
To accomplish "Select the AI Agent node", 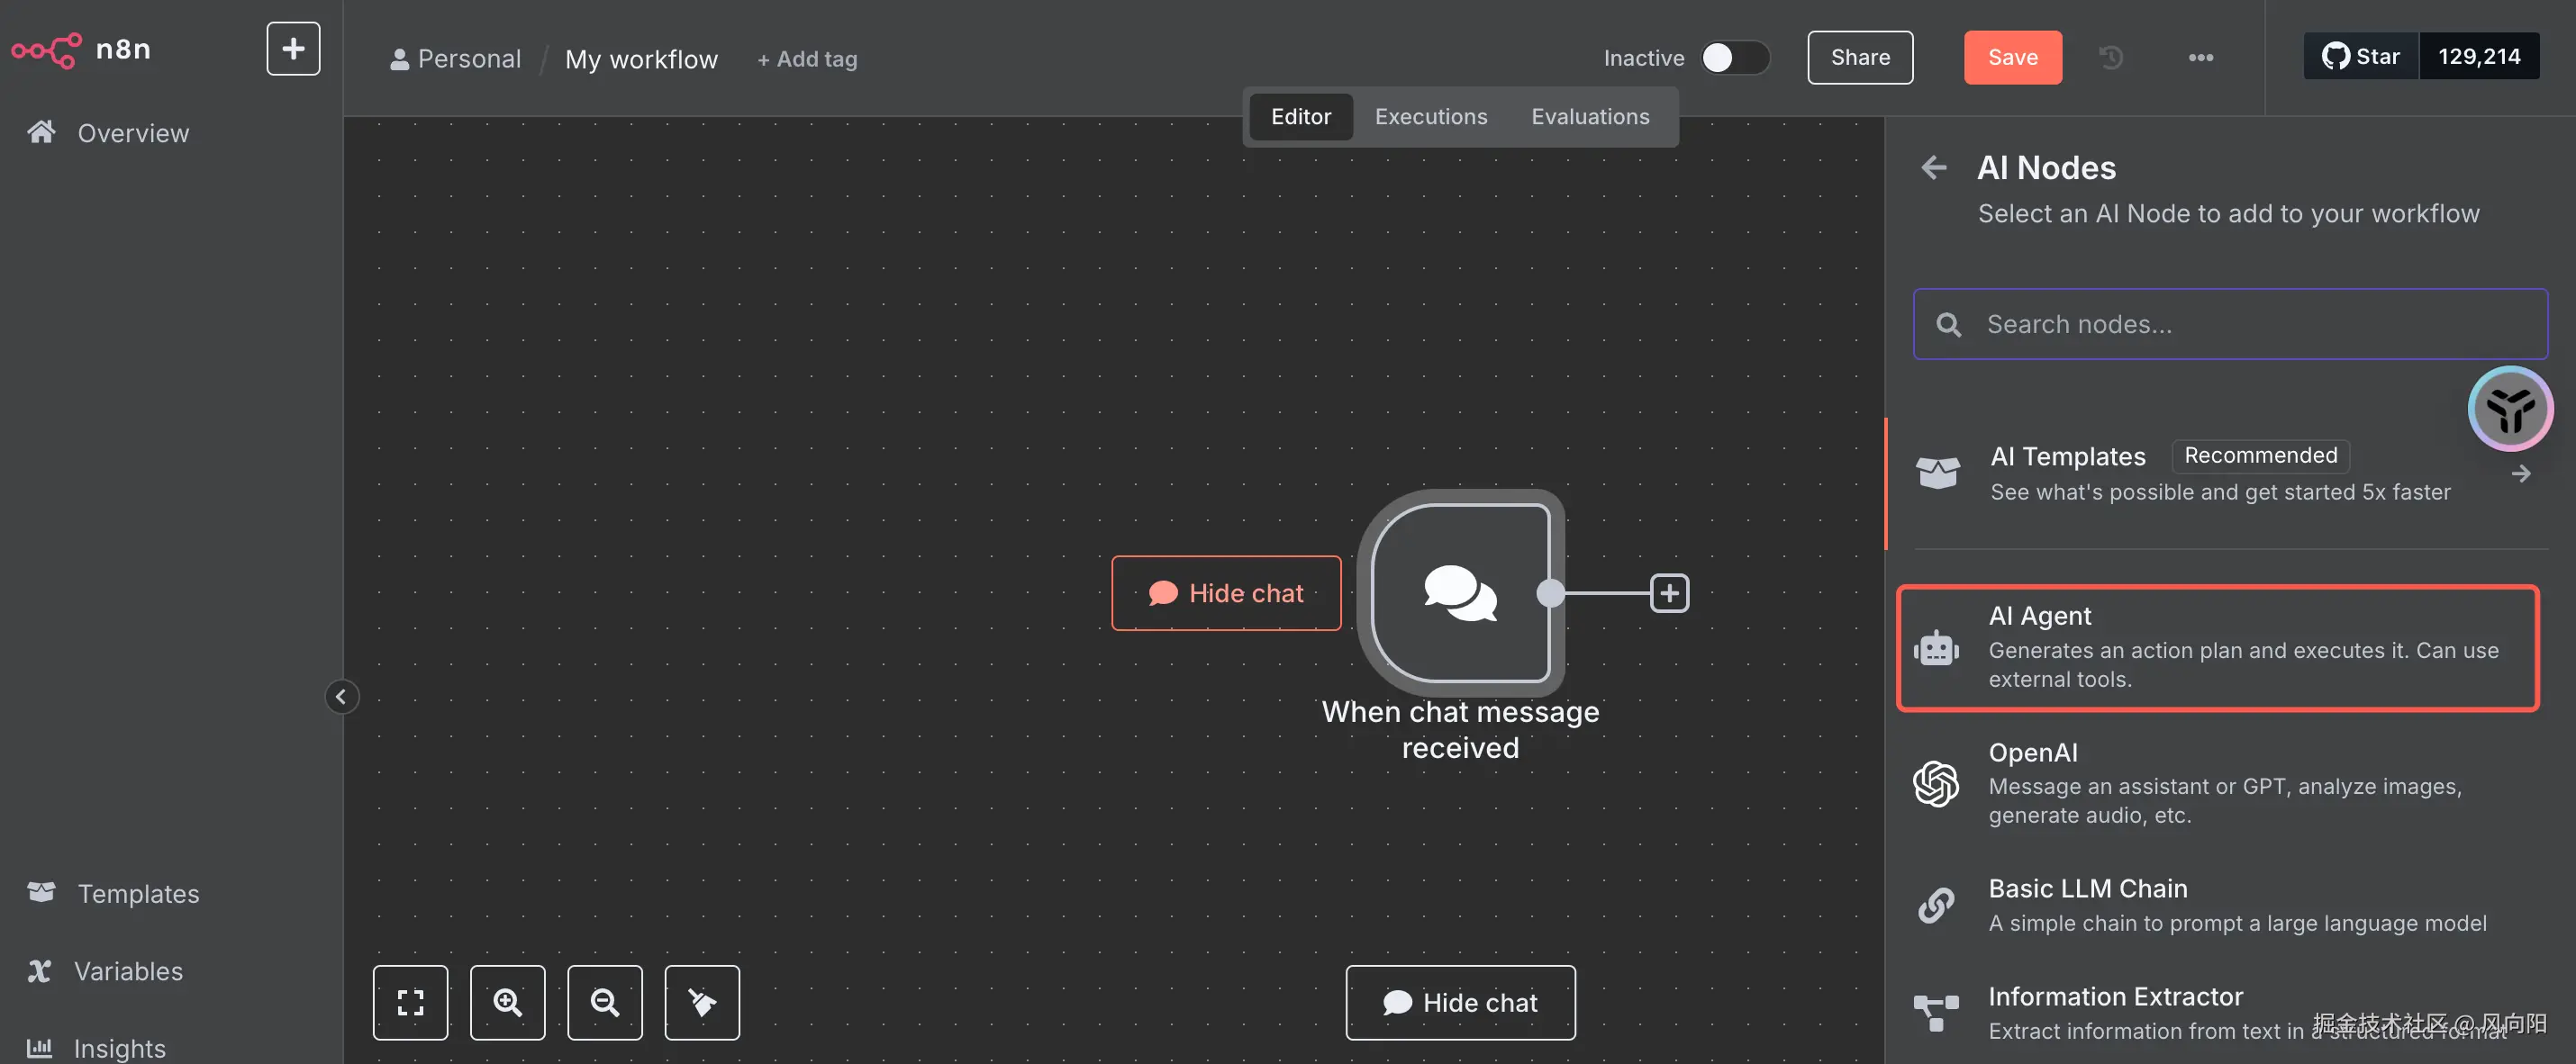I will pyautogui.click(x=2217, y=647).
